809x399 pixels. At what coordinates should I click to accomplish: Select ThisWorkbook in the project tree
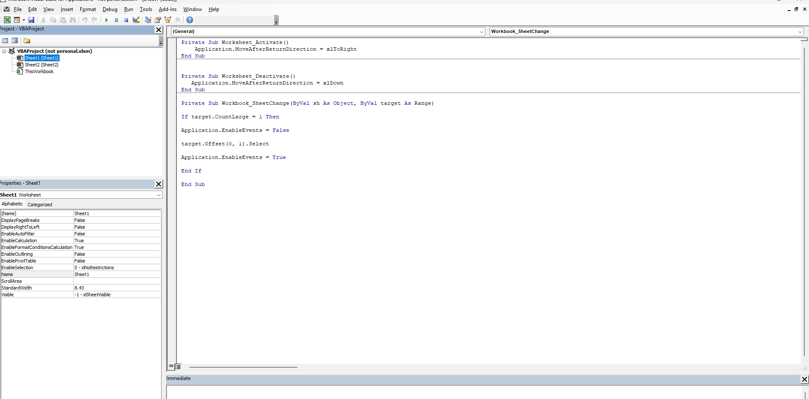(x=39, y=71)
